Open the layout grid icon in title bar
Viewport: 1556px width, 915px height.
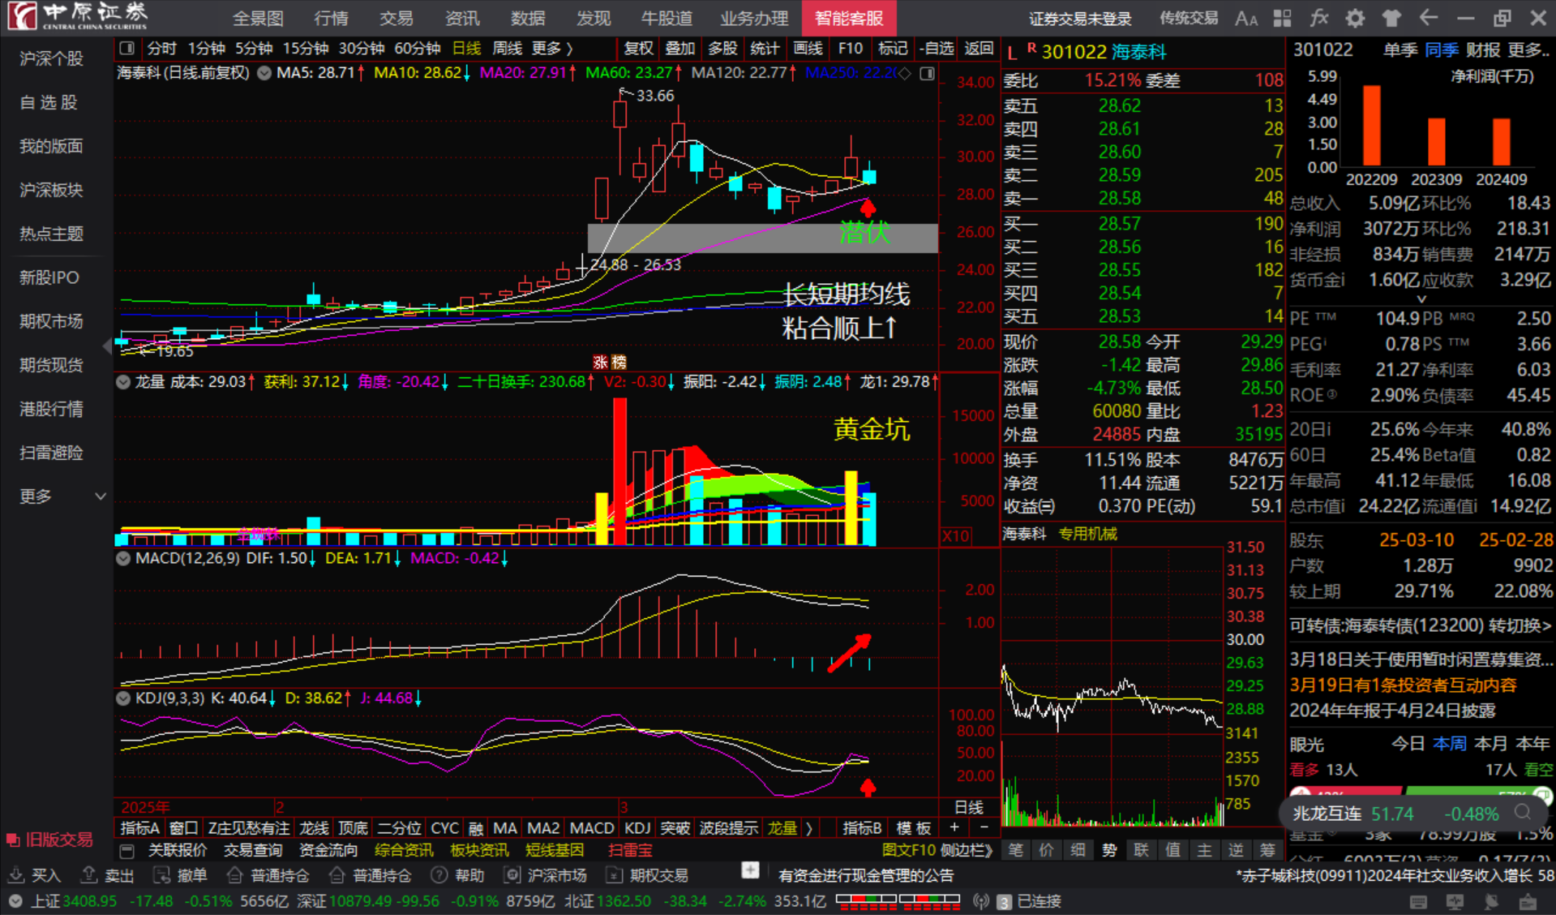point(1282,18)
